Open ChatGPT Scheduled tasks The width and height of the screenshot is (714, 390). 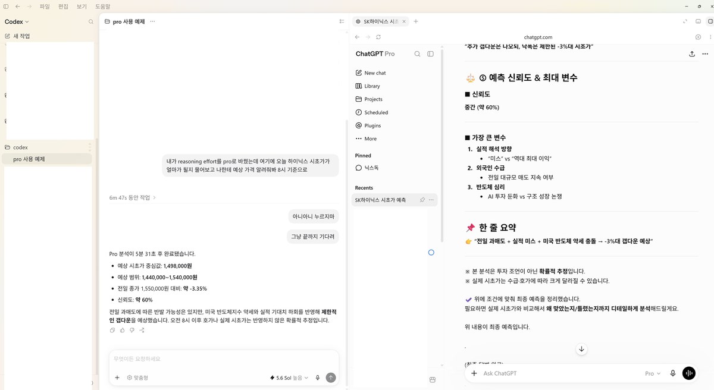(394, 112)
